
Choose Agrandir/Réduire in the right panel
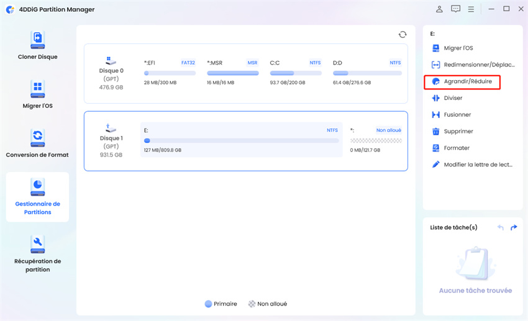click(x=467, y=81)
